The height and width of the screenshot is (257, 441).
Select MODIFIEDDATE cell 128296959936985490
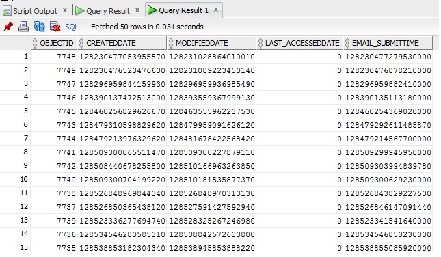[211, 84]
